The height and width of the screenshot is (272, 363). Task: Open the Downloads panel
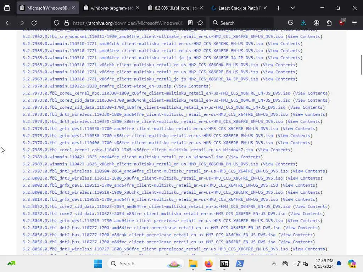click(x=303, y=23)
